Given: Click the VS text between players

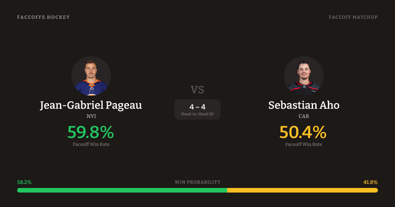Looking at the screenshot, I should coord(197,90).
